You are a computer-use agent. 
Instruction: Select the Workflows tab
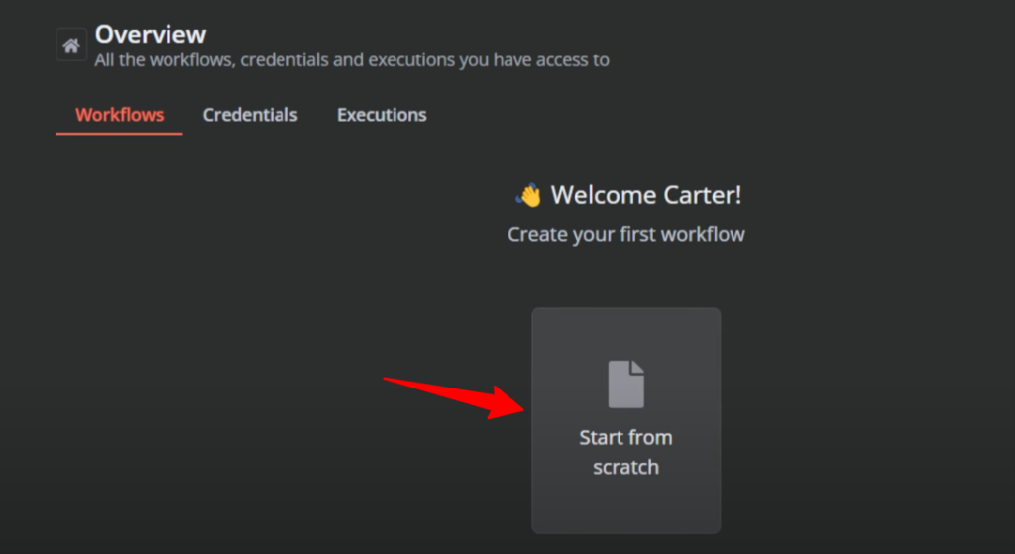pos(119,115)
